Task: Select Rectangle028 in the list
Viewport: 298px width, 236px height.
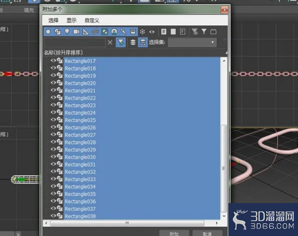Action: (80, 143)
